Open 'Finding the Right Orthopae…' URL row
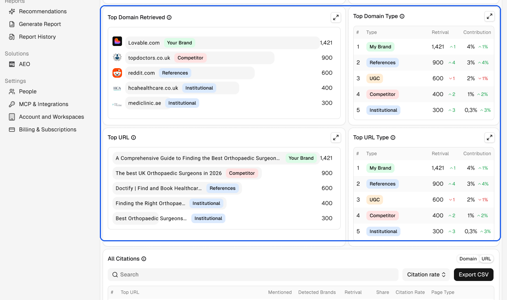This screenshot has height=300, width=507. pos(223,203)
